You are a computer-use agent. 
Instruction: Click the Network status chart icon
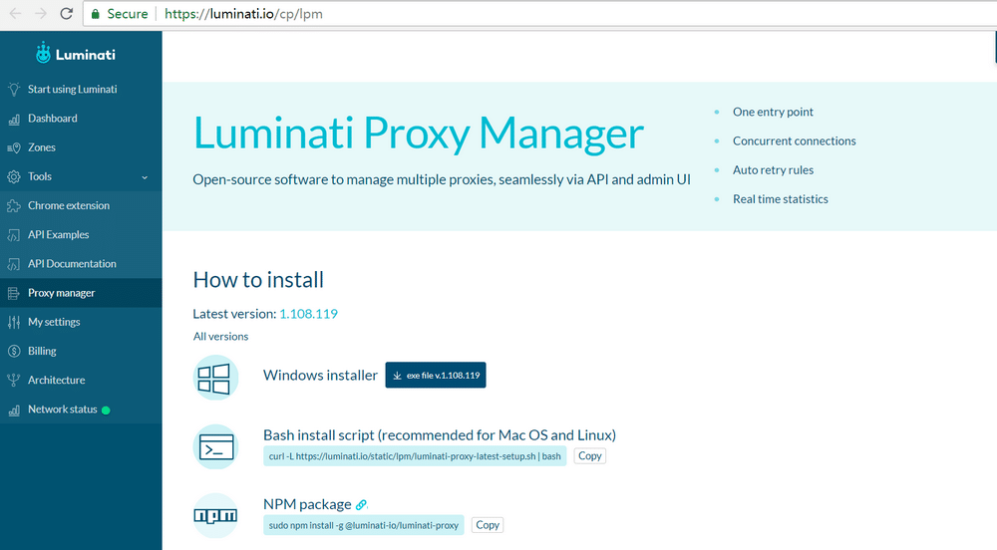pyautogui.click(x=14, y=411)
